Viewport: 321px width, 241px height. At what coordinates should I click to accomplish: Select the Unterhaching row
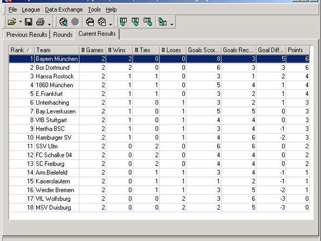159,102
